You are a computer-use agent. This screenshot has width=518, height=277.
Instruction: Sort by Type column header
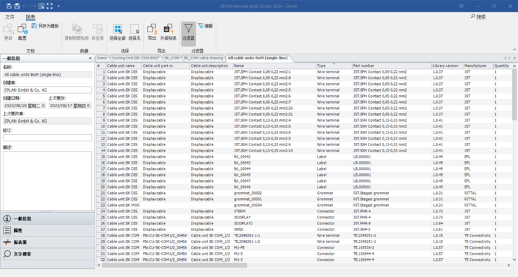pyautogui.click(x=334, y=65)
